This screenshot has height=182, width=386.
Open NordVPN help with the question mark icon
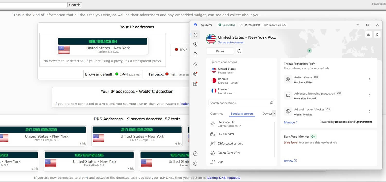[195, 154]
